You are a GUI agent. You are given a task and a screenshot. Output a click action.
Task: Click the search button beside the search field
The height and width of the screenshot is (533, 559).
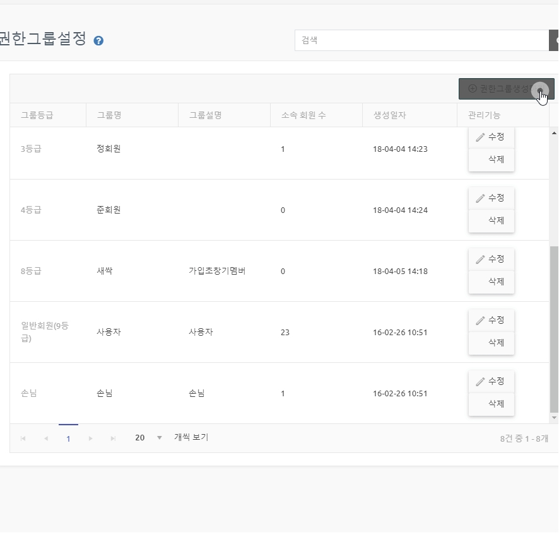point(554,40)
